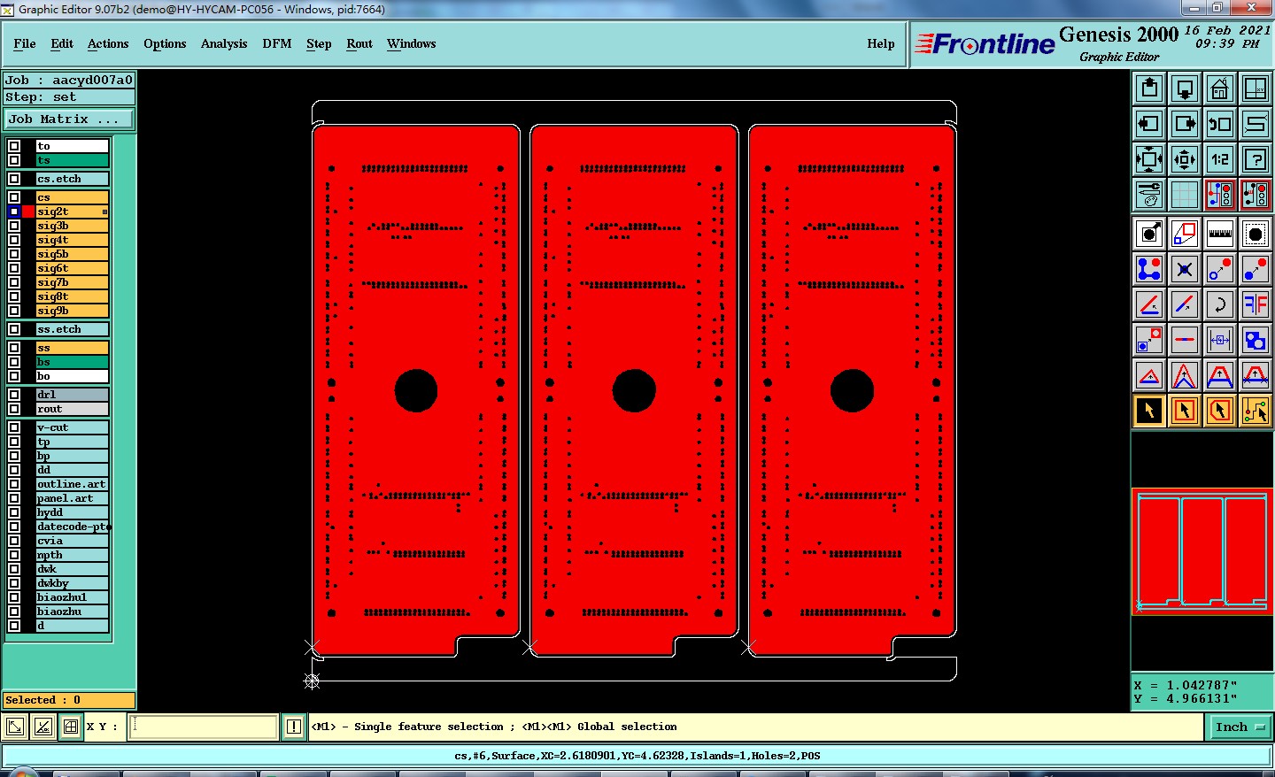This screenshot has width=1275, height=777.
Task: Click the blue connected nodes icon
Action: [x=1149, y=269]
